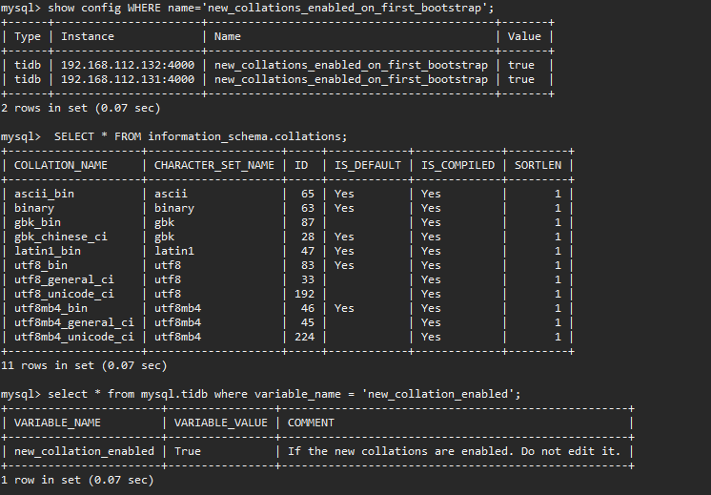Screen dimensions: 711x495
Task: Click the CHARACTER_SET_NAME column header
Action: pyautogui.click(x=214, y=165)
